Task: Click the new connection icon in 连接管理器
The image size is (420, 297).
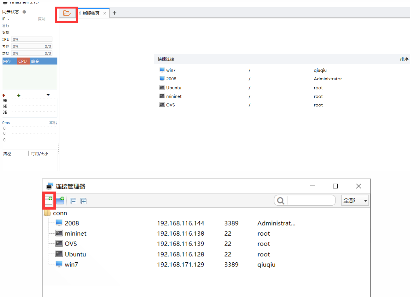Action: click(49, 201)
